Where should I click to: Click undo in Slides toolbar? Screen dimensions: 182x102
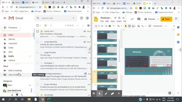(x=102, y=26)
